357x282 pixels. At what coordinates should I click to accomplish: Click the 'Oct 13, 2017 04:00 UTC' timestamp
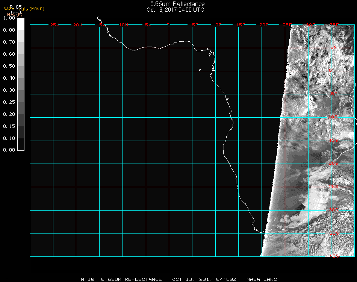[x=175, y=10]
